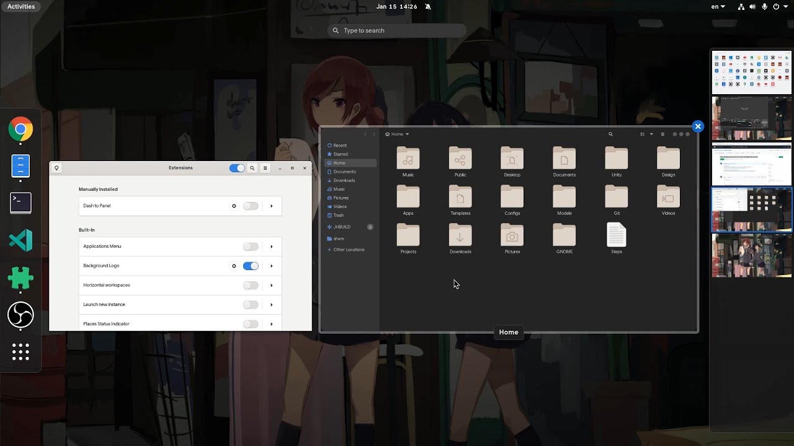Open the view options dropdown arrow in Files
This screenshot has height=446, width=794.
pyautogui.click(x=651, y=134)
